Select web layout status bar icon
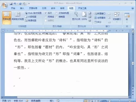 (92, 101)
